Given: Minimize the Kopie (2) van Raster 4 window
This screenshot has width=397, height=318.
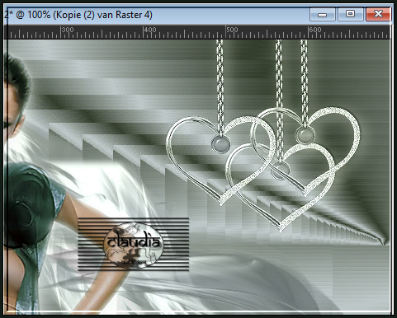Looking at the screenshot, I should click(x=322, y=14).
